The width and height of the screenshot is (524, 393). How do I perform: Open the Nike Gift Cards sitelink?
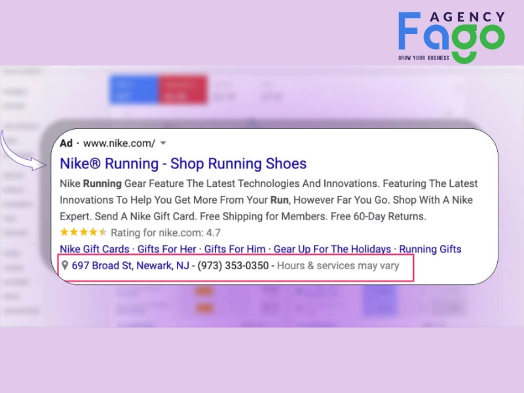(94, 249)
